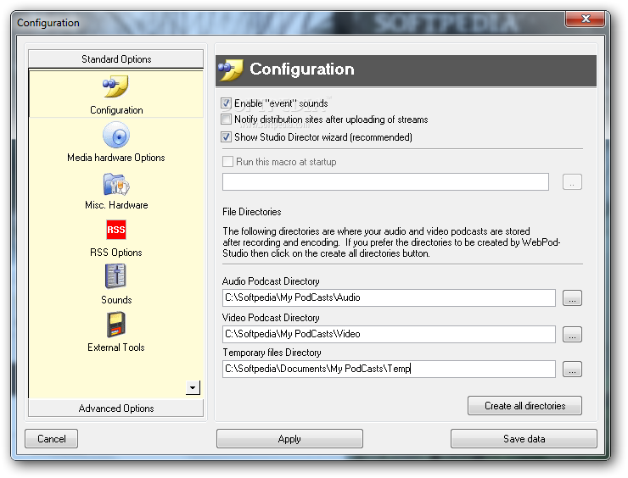The width and height of the screenshot is (628, 478).
Task: Disable the Enable "event" sounds checkbox
Action: (x=227, y=103)
